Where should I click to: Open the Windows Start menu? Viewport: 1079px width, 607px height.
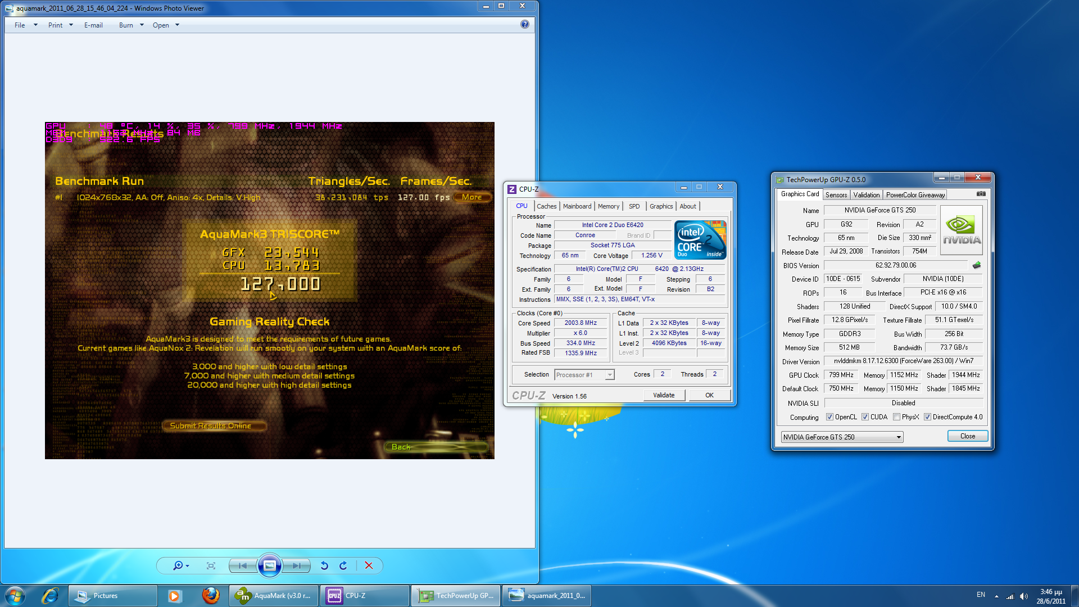15,596
